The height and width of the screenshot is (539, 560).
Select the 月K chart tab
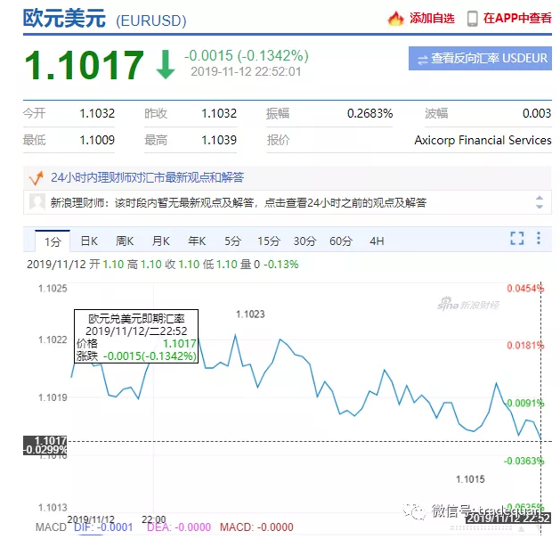(160, 241)
